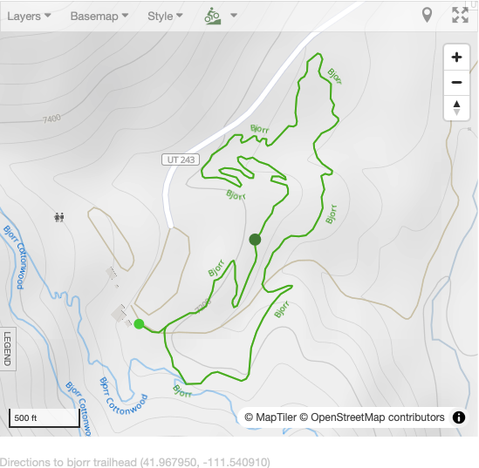Open the LEGEND side tab
Viewport: 479px width, 468px height.
click(x=8, y=349)
